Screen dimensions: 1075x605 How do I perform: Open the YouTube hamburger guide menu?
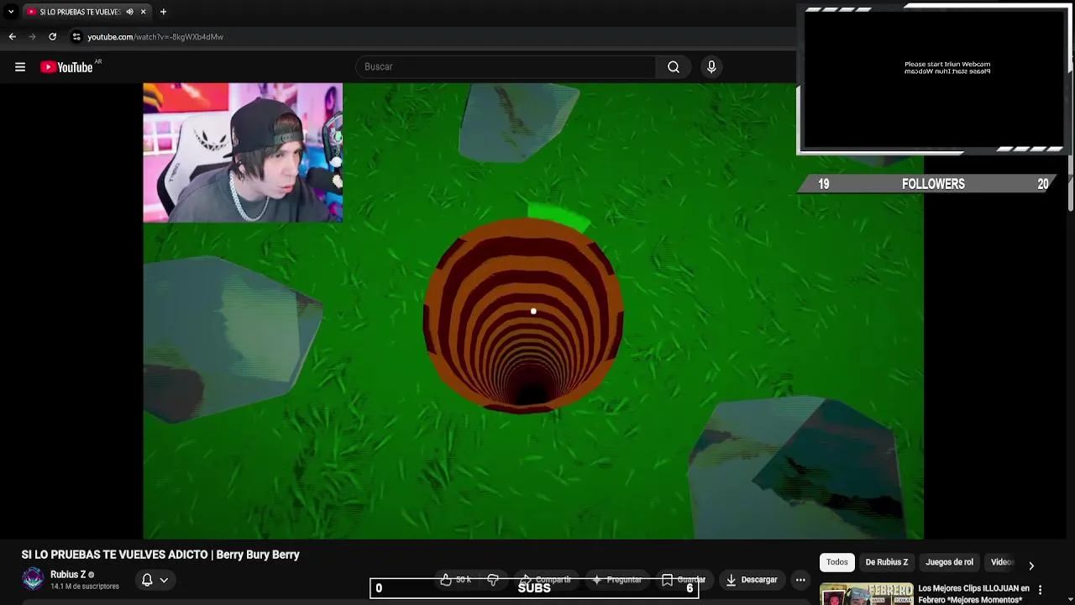20,67
